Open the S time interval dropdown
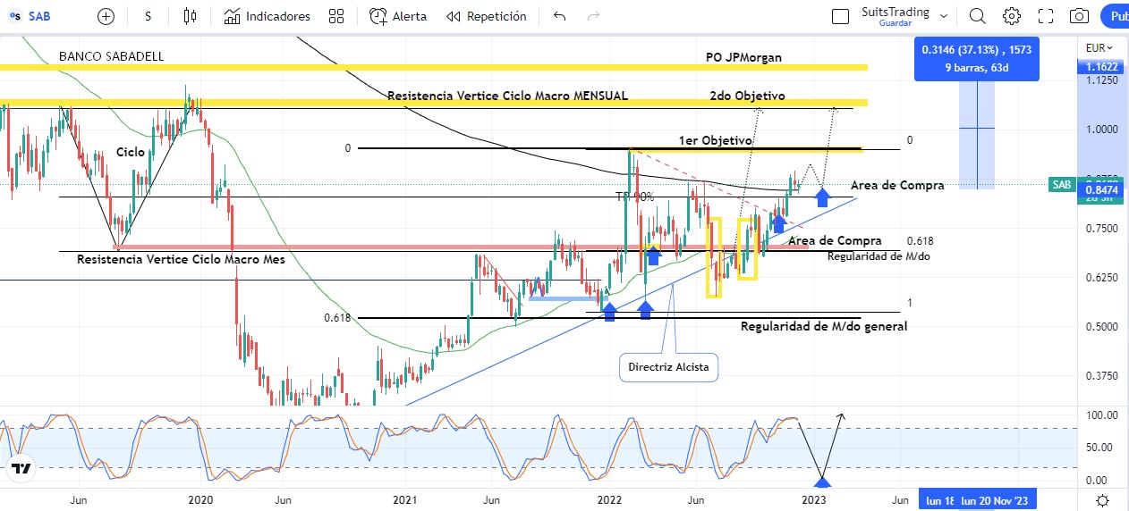Image resolution: width=1129 pixels, height=511 pixels. tap(148, 16)
